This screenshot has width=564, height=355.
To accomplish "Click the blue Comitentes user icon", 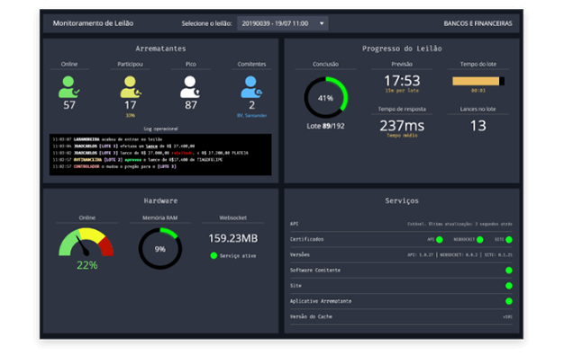I will tap(251, 87).
